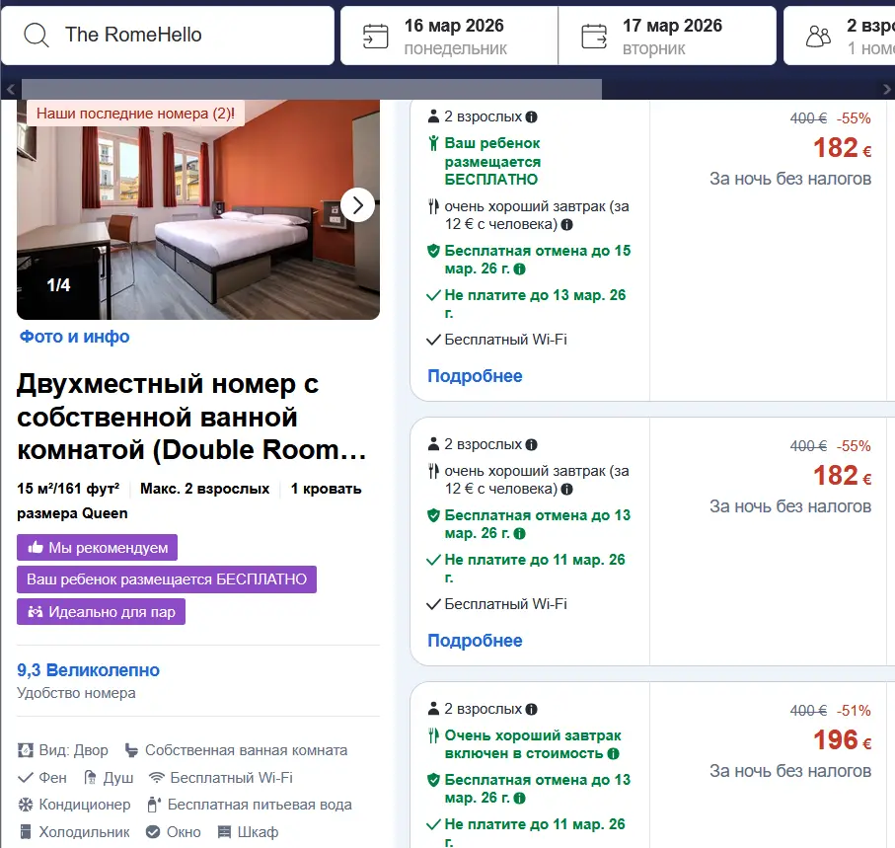Click the horizontal scrollbar thumb
895x848 pixels.
click(x=311, y=89)
